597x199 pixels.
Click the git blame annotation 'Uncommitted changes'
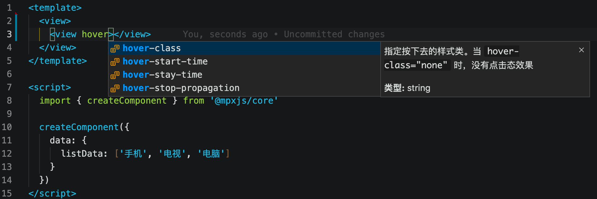(334, 34)
